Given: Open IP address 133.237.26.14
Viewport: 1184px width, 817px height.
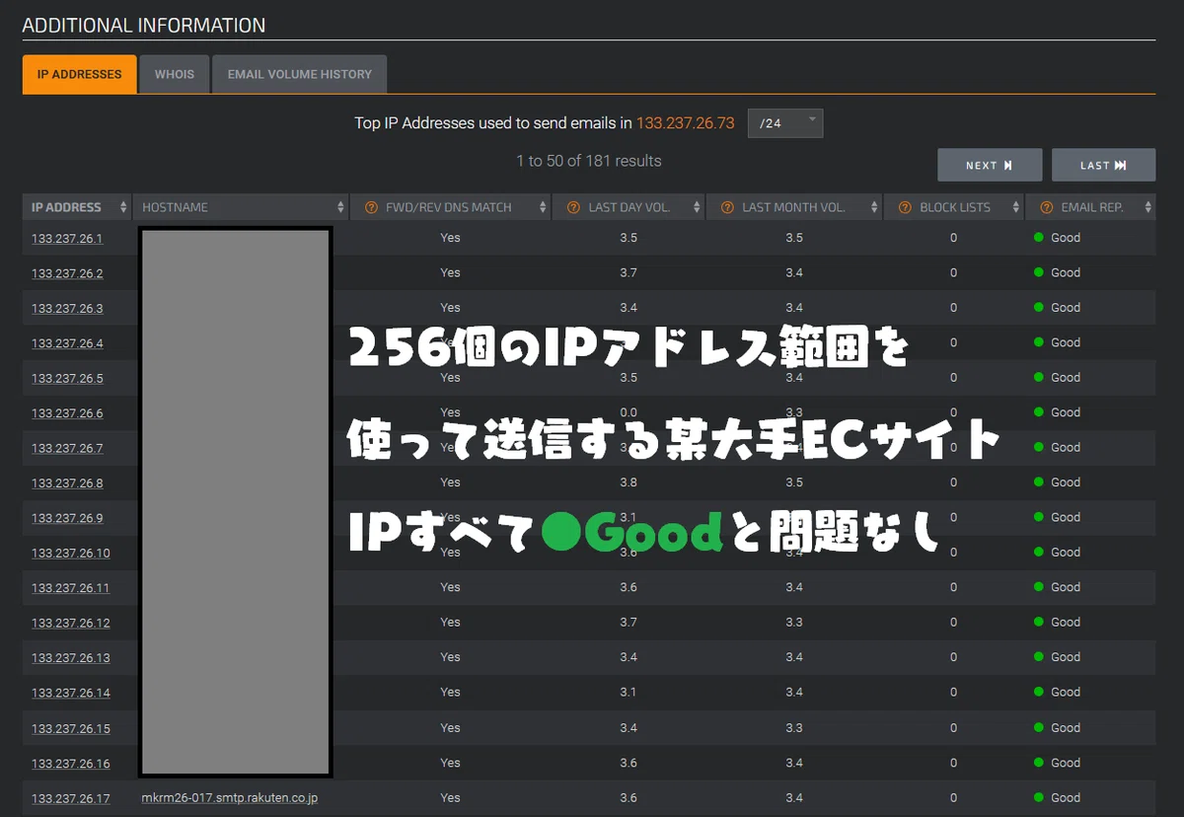Looking at the screenshot, I should [x=71, y=693].
